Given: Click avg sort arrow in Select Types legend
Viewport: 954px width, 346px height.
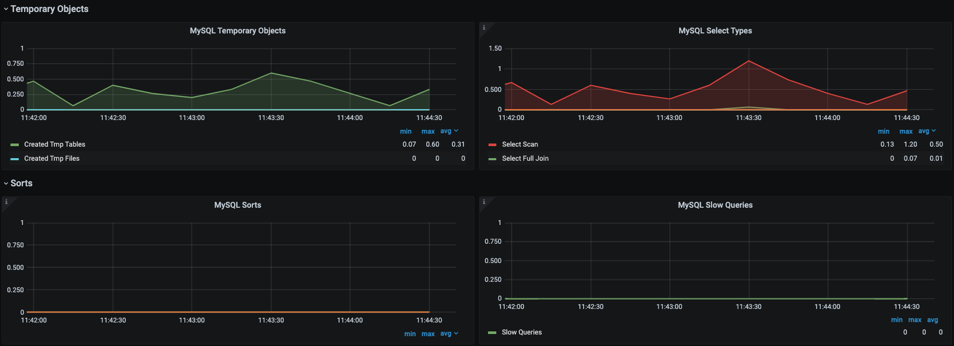Looking at the screenshot, I should pos(934,131).
